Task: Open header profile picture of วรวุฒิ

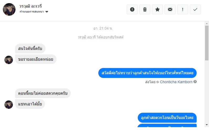Action: (x=9, y=9)
